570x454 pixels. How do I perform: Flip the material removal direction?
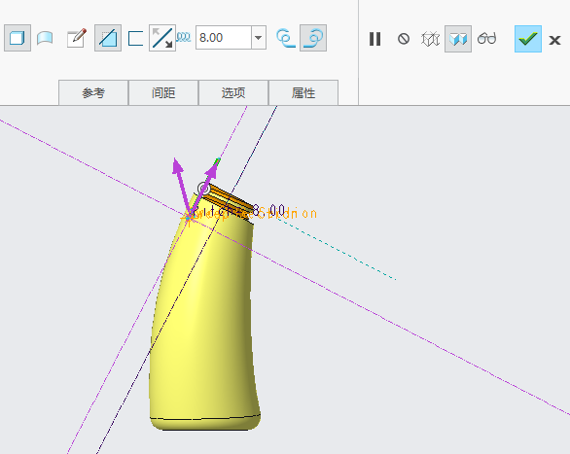coord(162,38)
